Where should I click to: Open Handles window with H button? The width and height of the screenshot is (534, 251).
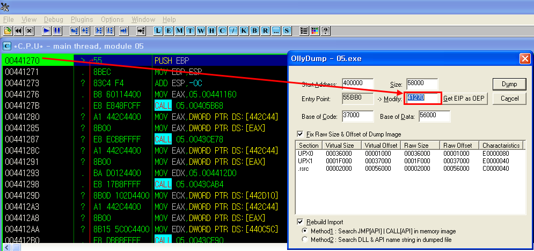[211, 31]
